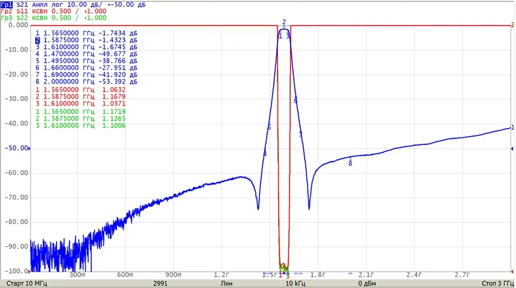Click the 2991 points count field
This screenshot has height=288, width=516.
click(x=160, y=284)
